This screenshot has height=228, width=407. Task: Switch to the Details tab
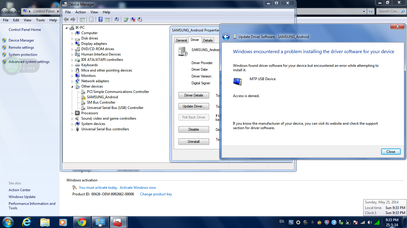click(208, 40)
